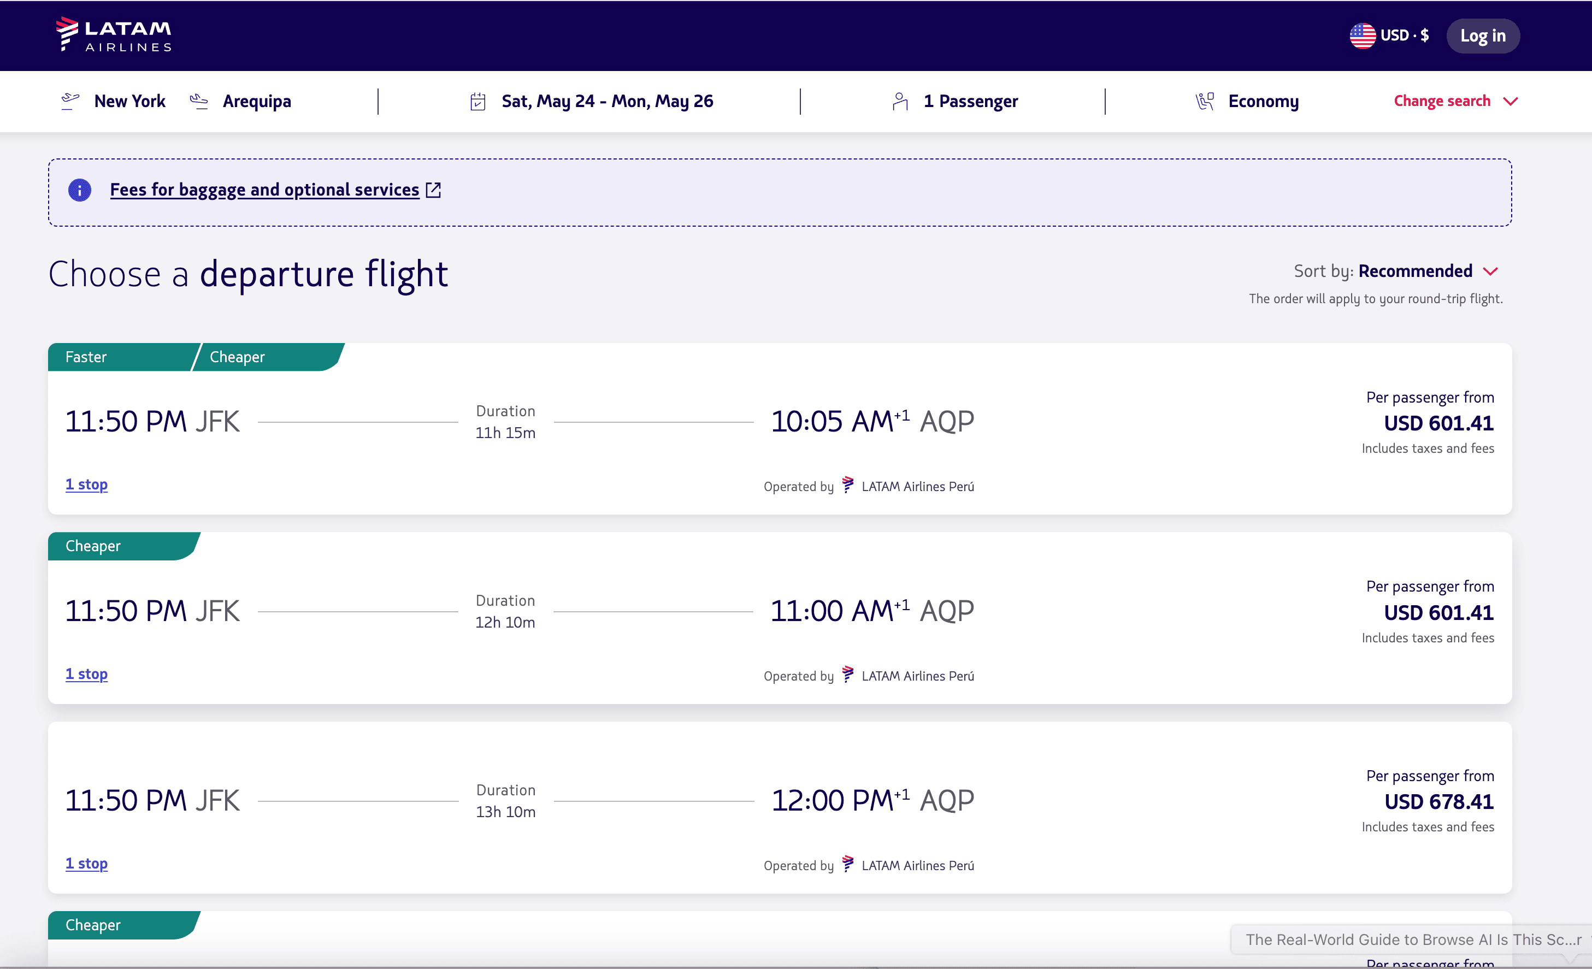1592x969 pixels.
Task: Open 1 stop link for the 12h 10m flight
Action: [x=86, y=675]
